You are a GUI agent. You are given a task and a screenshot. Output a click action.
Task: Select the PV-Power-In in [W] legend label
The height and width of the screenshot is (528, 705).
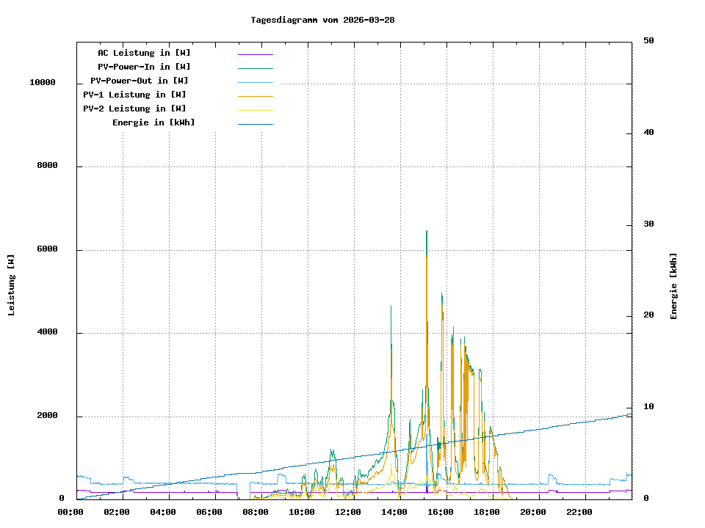point(144,67)
